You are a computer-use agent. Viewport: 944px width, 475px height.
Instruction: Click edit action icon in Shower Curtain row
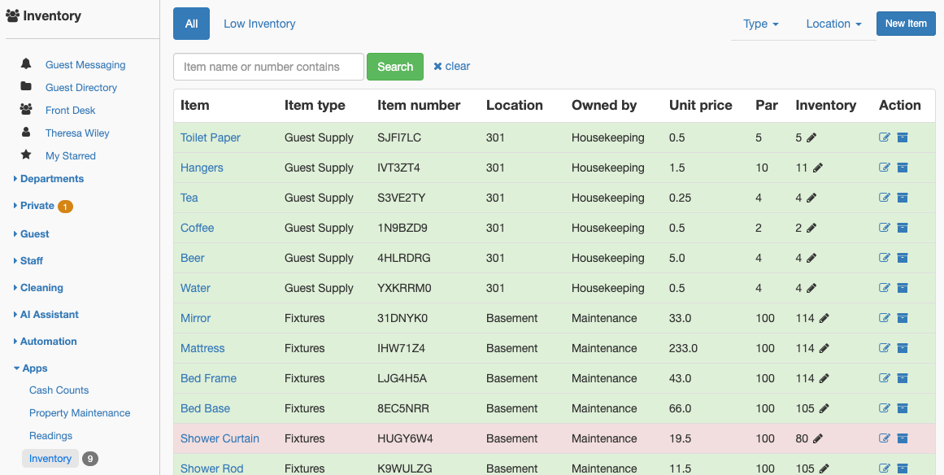(885, 438)
